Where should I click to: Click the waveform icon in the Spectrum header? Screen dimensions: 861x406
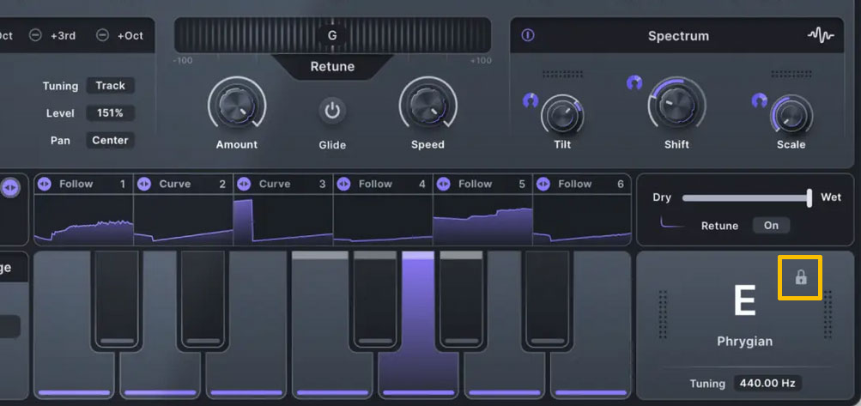[821, 36]
